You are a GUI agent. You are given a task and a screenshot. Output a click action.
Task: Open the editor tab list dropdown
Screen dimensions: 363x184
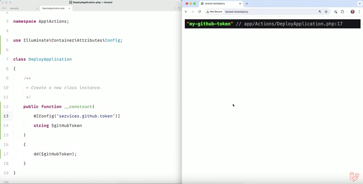pos(179,8)
